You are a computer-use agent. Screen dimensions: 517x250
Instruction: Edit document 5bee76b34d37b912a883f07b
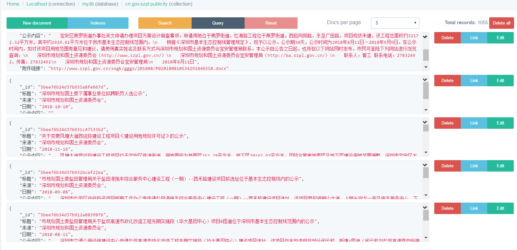tap(500, 208)
